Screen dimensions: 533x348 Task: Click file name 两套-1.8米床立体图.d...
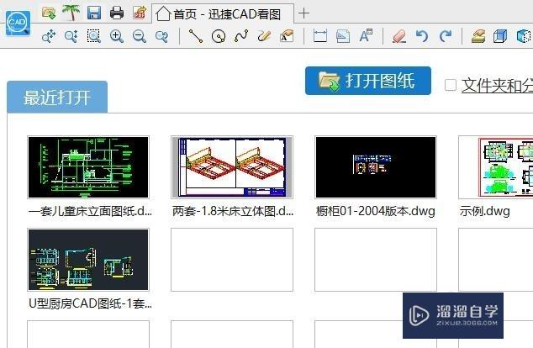click(233, 211)
